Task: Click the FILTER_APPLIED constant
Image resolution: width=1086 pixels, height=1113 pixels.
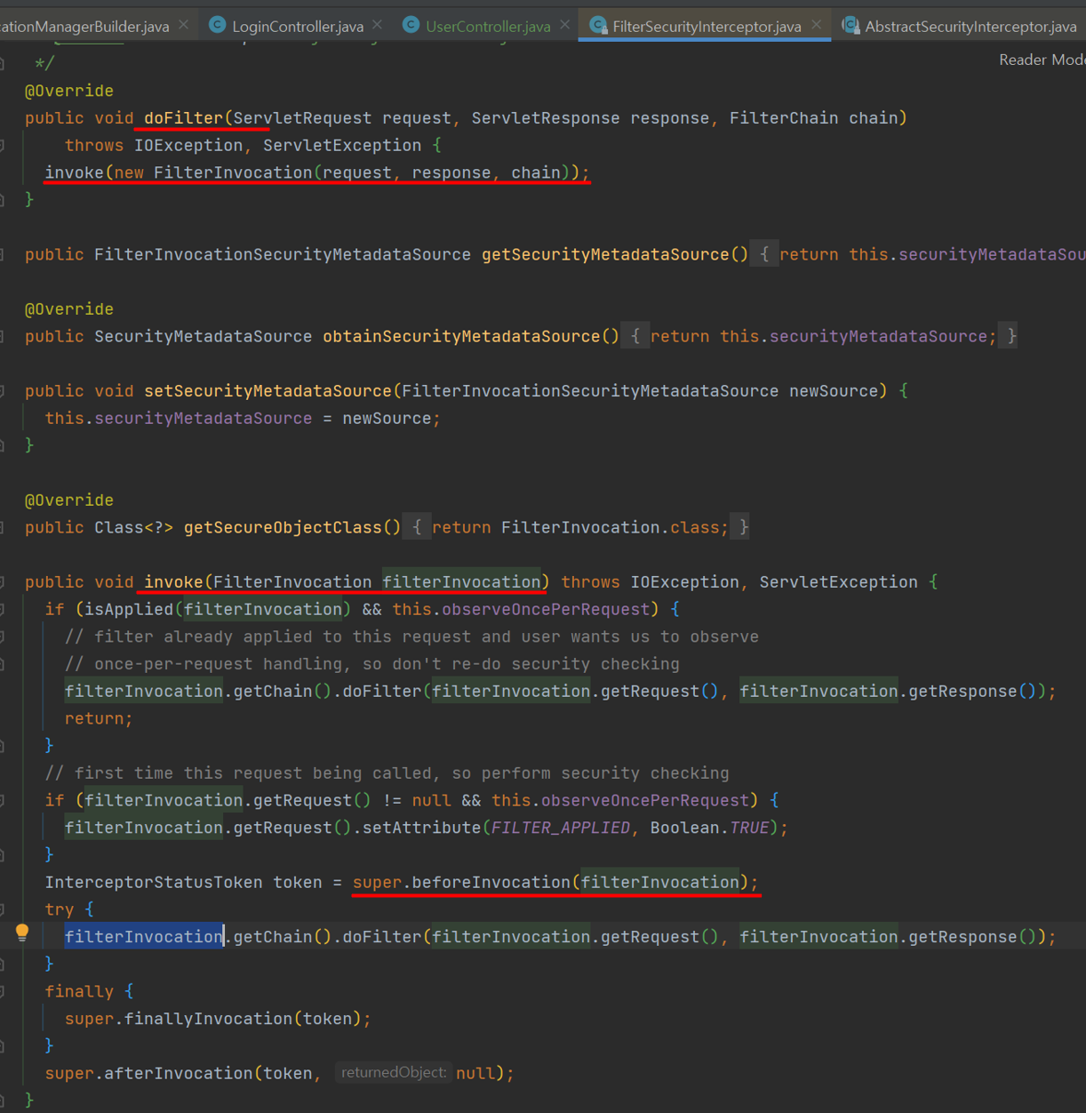Action: (x=561, y=828)
